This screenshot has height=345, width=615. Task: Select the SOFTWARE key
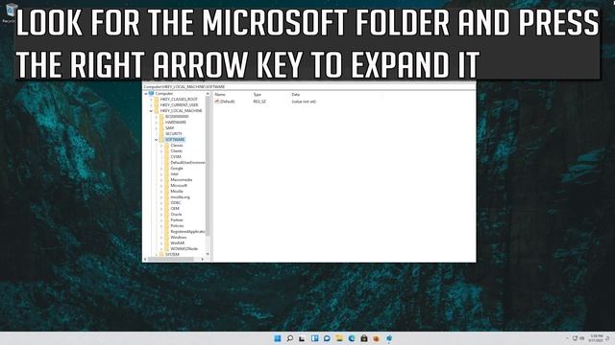click(x=175, y=140)
